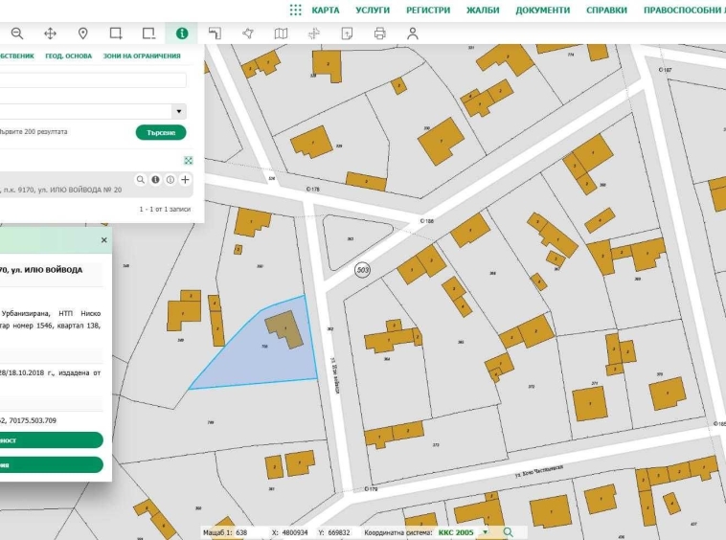726x540 pixels.
Task: Zoom to result using small magnifier icon
Action: (140, 179)
